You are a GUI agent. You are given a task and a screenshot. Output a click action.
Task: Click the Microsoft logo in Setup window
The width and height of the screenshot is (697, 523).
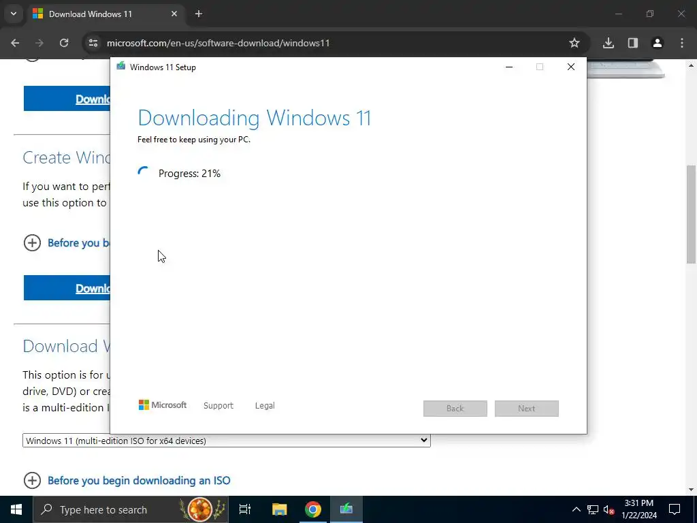(x=163, y=405)
